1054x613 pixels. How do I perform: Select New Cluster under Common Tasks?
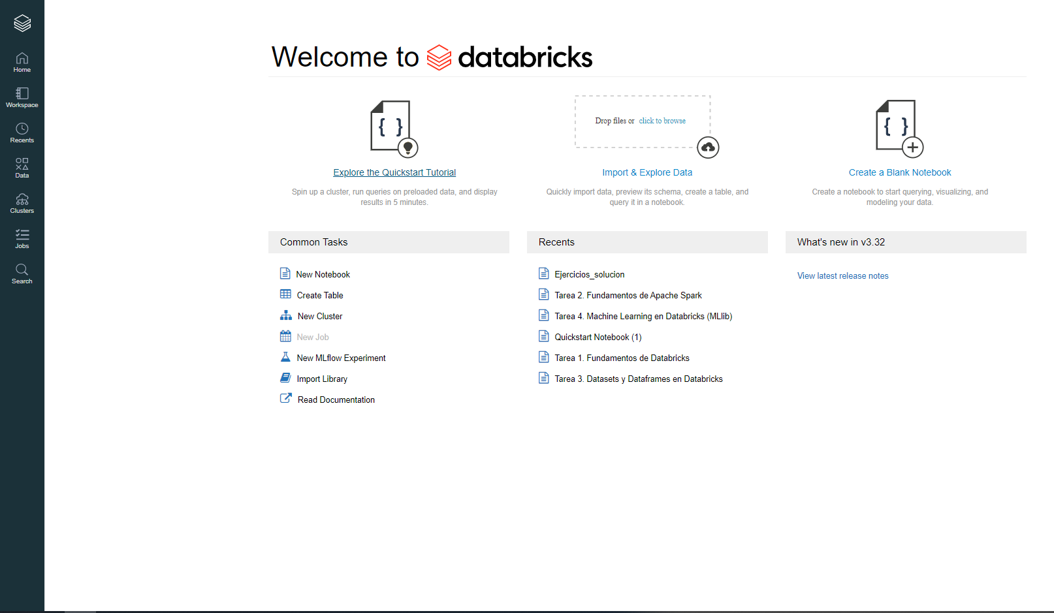coord(320,317)
